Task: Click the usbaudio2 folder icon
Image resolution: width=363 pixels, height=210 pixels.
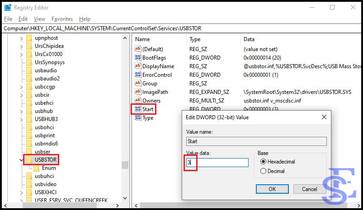Action: tap(29, 79)
